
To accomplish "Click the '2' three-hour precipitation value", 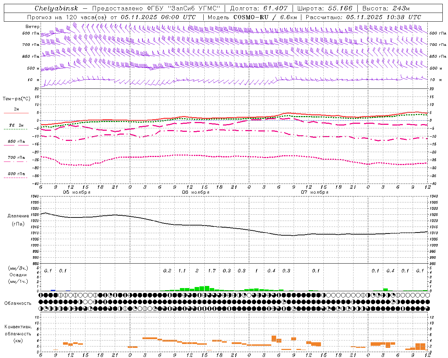I will tap(197, 271).
